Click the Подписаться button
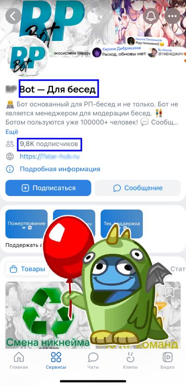Viewport: 186px width, 386px height. coord(48,188)
